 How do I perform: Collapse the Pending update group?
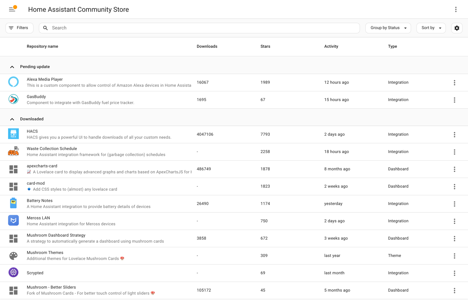12,67
